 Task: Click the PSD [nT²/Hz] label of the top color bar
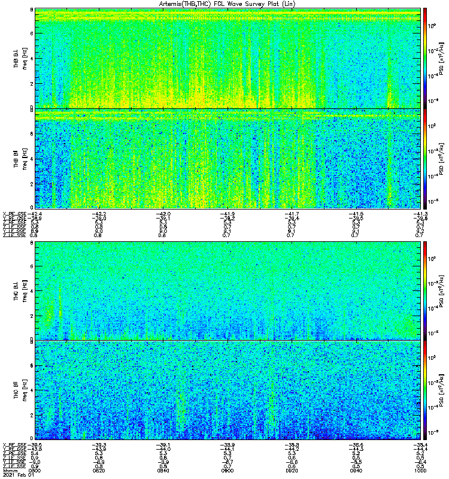[441, 58]
